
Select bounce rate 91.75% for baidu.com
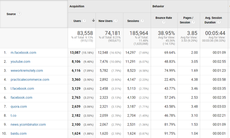(170, 133)
